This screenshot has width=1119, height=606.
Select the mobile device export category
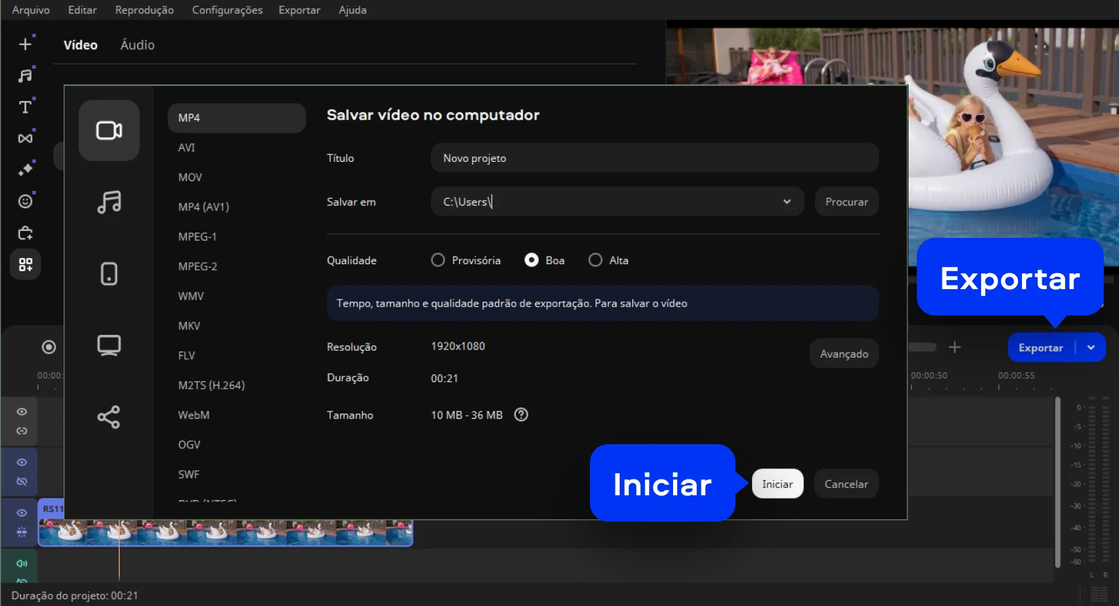[109, 274]
